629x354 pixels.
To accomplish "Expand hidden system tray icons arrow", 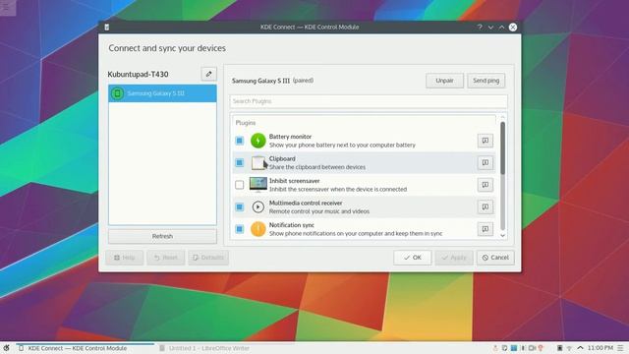I will [580, 347].
